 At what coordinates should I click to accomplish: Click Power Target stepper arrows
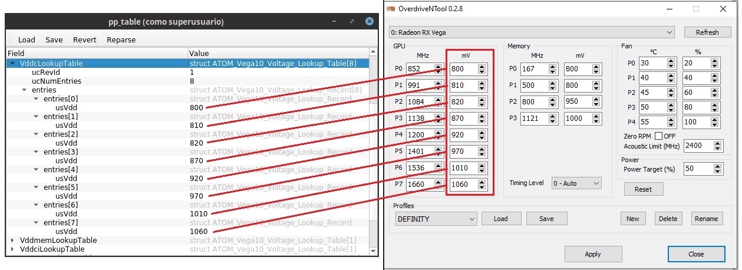718,169
